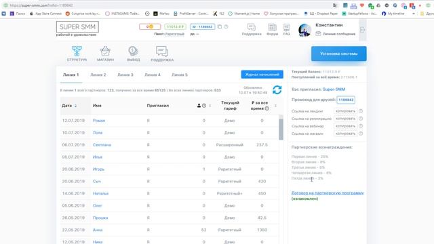Click the Личные сообщения envelope icon
434x244 pixels.
[318, 33]
